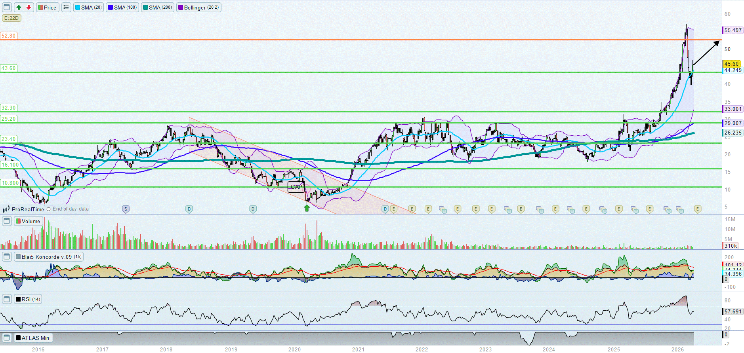Select the 52.80 resistance level label
The width and height of the screenshot is (744, 353).
[8, 36]
